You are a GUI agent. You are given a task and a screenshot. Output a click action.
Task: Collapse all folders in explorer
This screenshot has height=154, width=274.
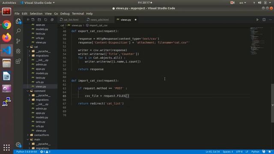click(x=52, y=20)
